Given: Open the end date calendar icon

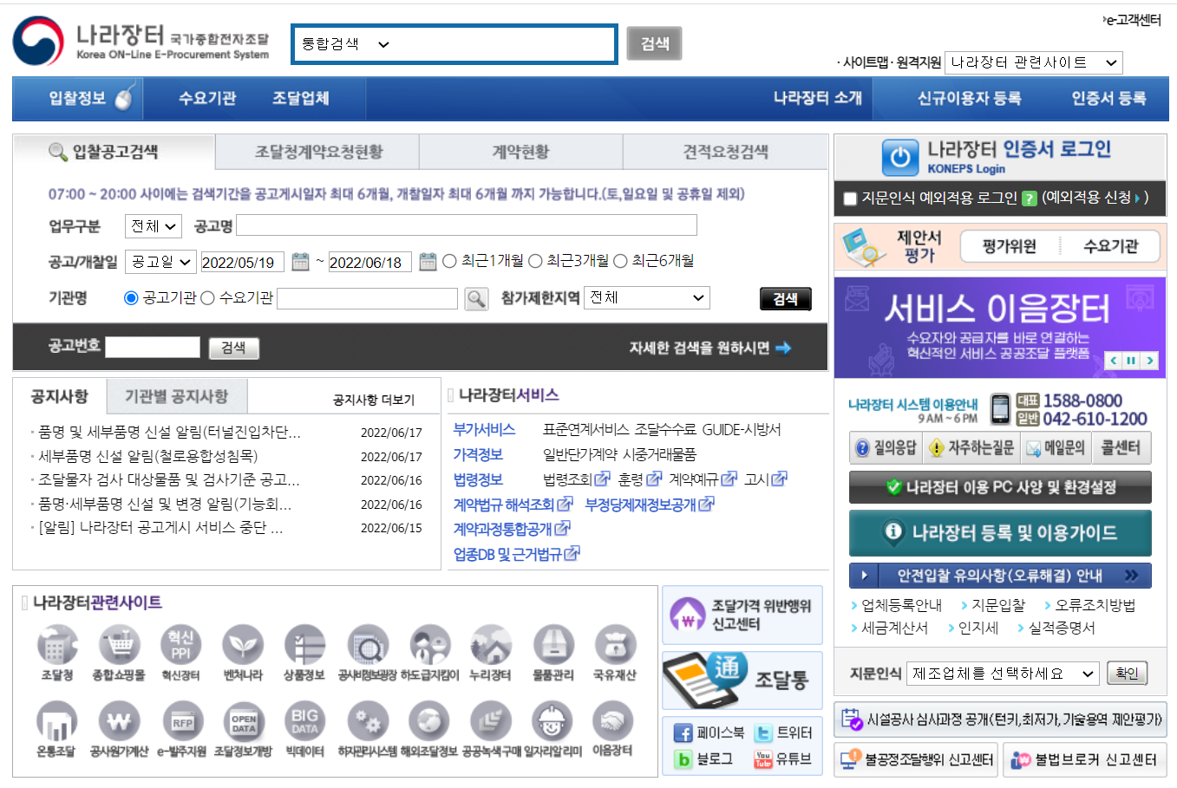Looking at the screenshot, I should pos(427,261).
